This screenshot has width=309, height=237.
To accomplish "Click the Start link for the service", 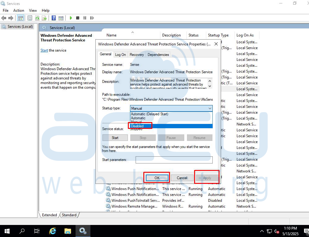I will coord(44,50).
